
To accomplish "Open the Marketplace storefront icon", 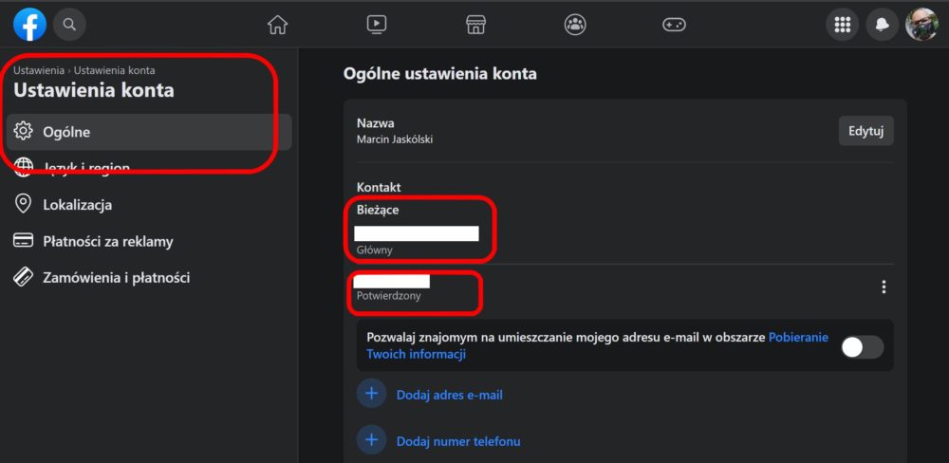I will pyautogui.click(x=475, y=25).
